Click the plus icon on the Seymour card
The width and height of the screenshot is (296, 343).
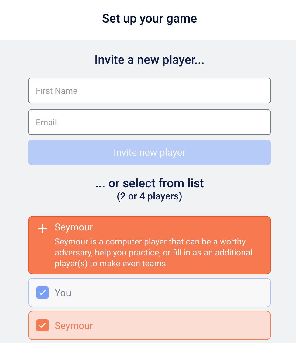tap(43, 229)
